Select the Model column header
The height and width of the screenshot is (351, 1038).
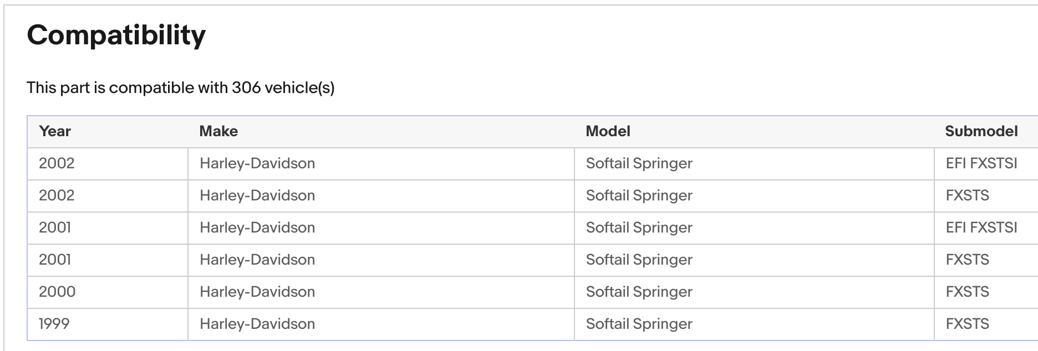tap(608, 131)
